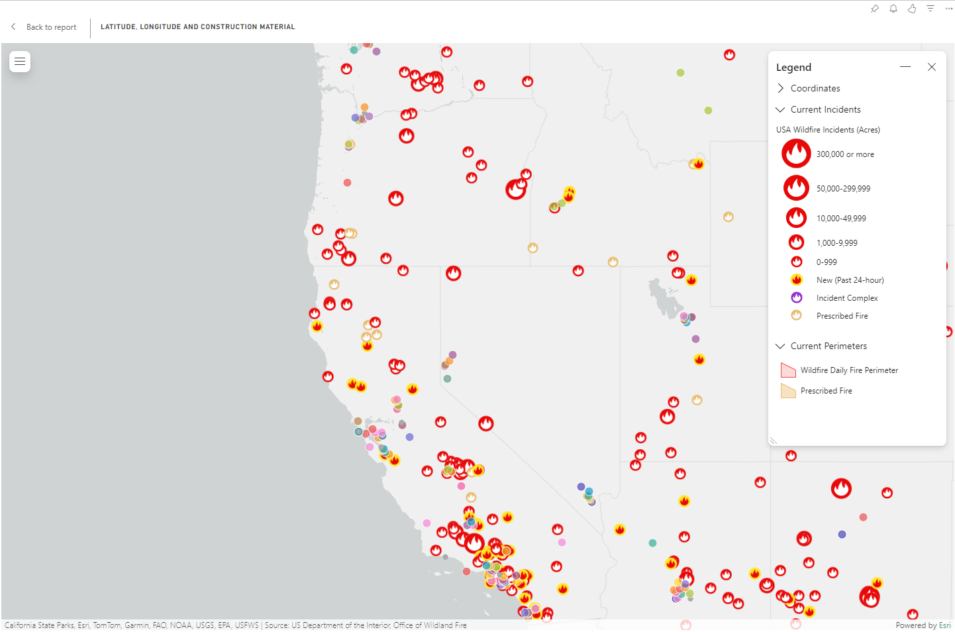The width and height of the screenshot is (955, 632).
Task: Close the Legend panel
Action: tap(932, 67)
